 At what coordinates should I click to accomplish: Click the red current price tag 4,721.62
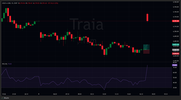pos(175,21)
